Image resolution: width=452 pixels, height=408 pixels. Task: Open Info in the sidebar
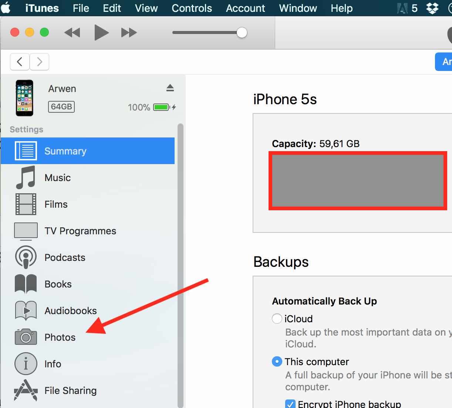coord(88,364)
